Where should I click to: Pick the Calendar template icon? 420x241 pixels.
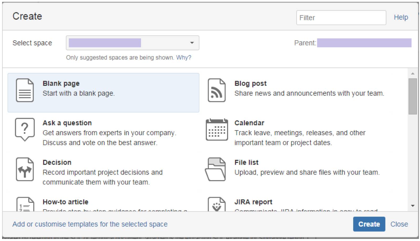coord(217,130)
